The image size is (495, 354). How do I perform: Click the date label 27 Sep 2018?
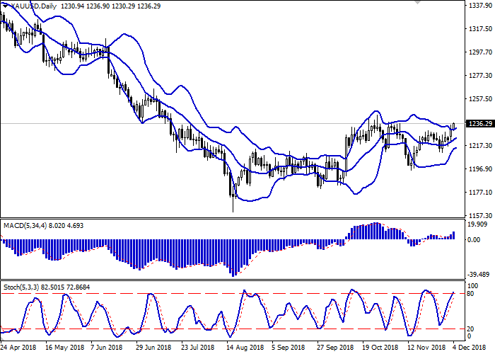336,348
